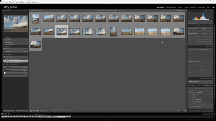Toggle the top module panel visibility arrow
The image size is (216, 121).
(x=108, y=4)
